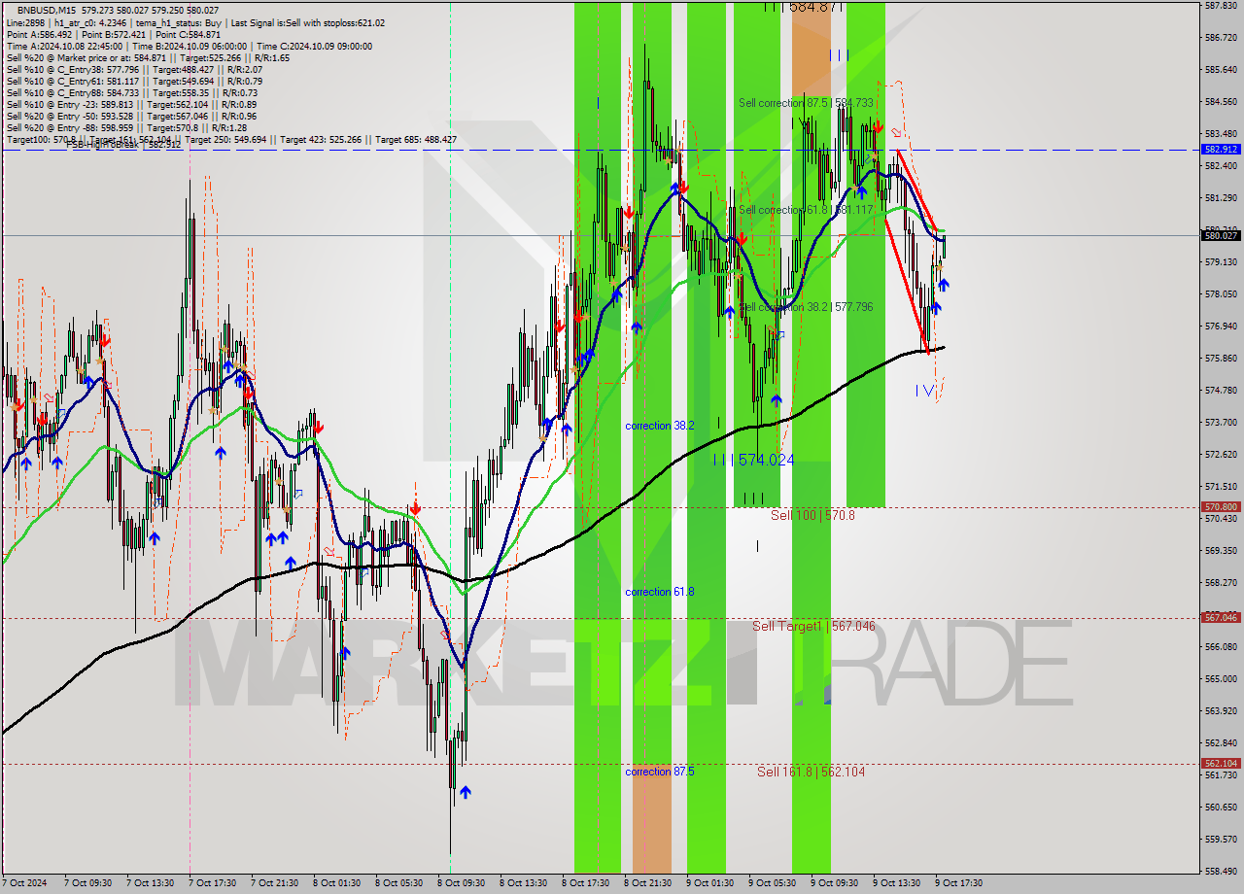Click the '9 Oct 13:30' time label

click(897, 883)
